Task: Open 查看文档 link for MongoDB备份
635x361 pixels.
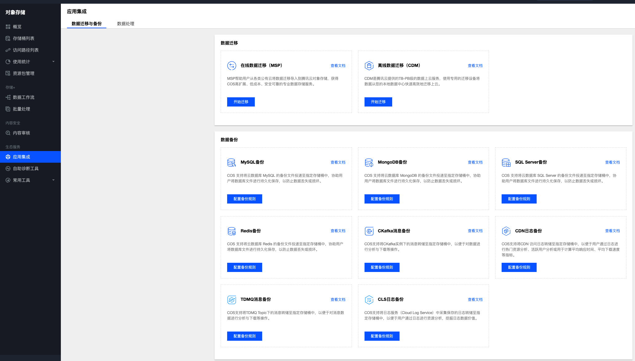Action: tap(475, 162)
